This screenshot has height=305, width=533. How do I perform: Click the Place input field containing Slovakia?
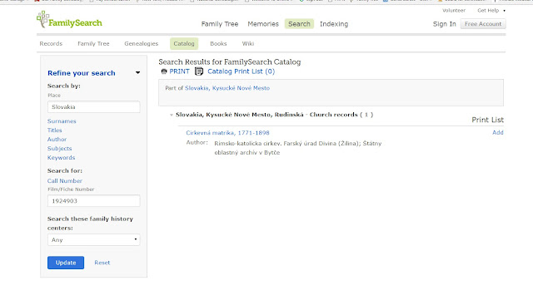click(x=93, y=107)
